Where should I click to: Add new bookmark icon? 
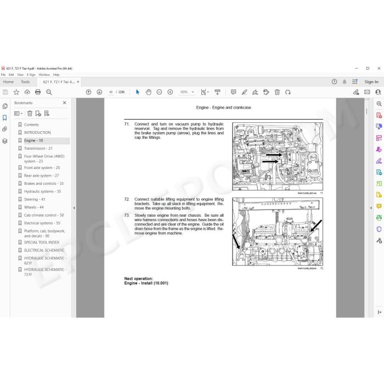tap(38, 114)
